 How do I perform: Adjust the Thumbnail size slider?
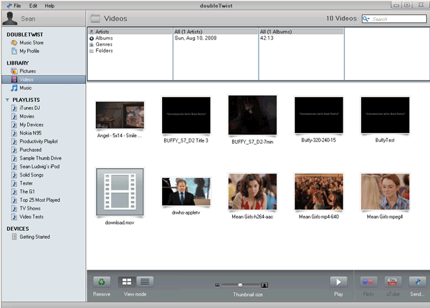click(x=241, y=284)
